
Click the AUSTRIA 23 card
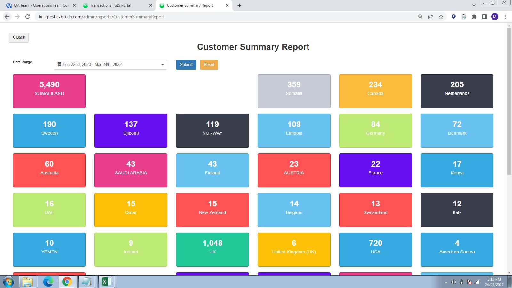(x=294, y=170)
